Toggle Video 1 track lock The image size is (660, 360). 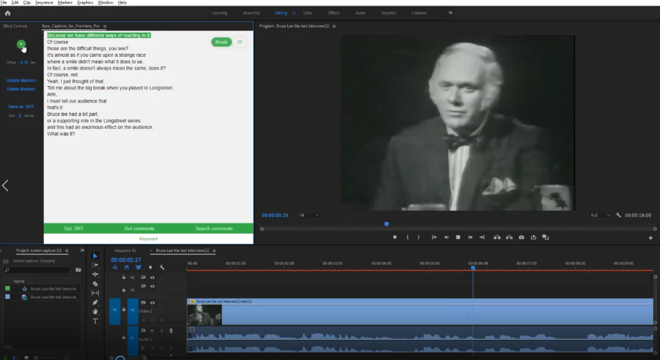click(x=123, y=310)
